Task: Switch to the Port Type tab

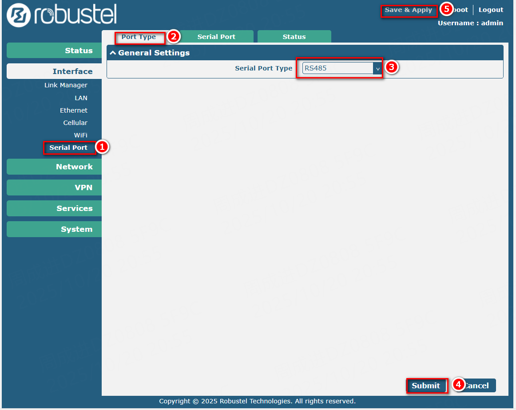Action: point(139,37)
